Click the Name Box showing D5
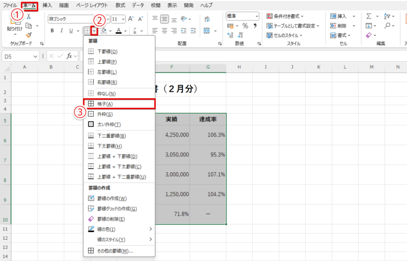Viewport: 407px width, 261px height. pyautogui.click(x=18, y=56)
